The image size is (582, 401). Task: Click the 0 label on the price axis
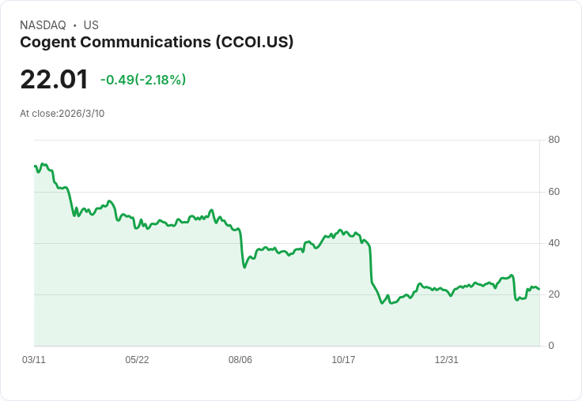coord(551,346)
